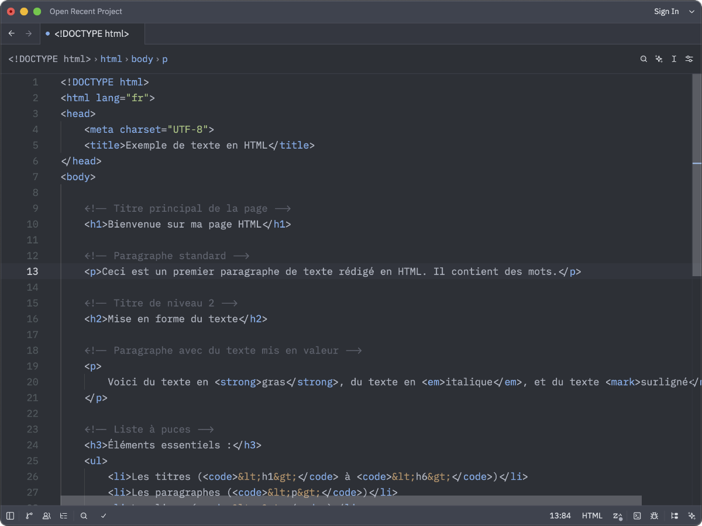Change the language via HTML selector

point(592,516)
